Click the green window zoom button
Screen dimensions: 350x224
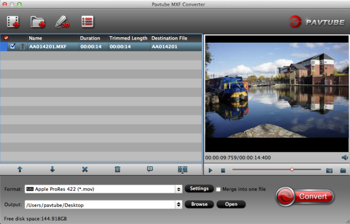pyautogui.click(x=19, y=4)
